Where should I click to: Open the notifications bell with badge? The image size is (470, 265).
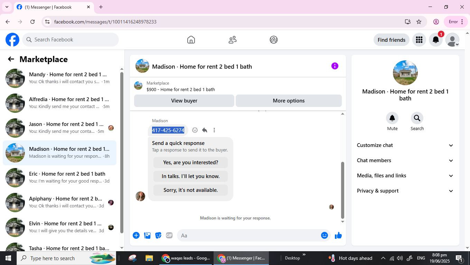click(x=436, y=40)
